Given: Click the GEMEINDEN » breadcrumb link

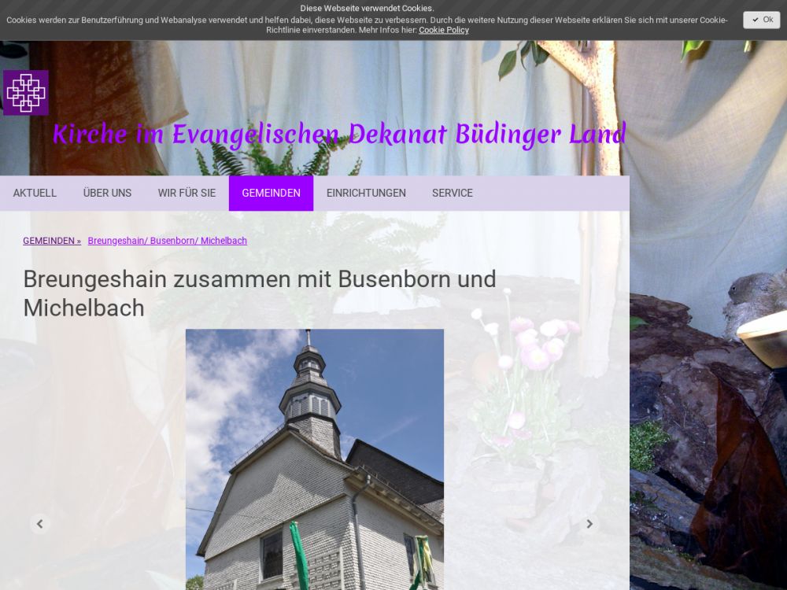Looking at the screenshot, I should [52, 241].
